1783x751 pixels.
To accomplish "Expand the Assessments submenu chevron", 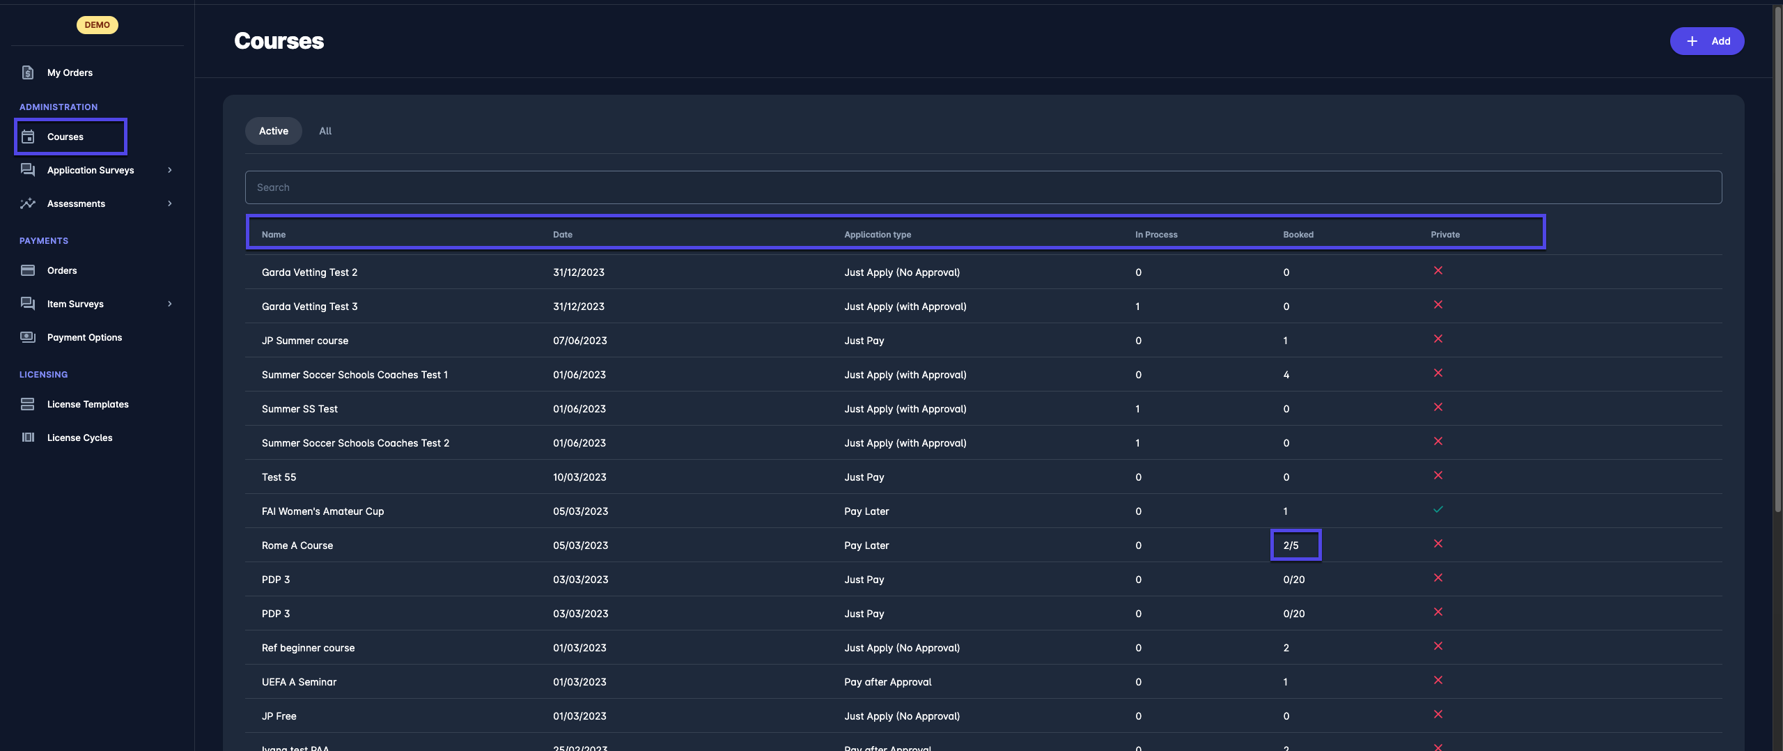I will (169, 203).
